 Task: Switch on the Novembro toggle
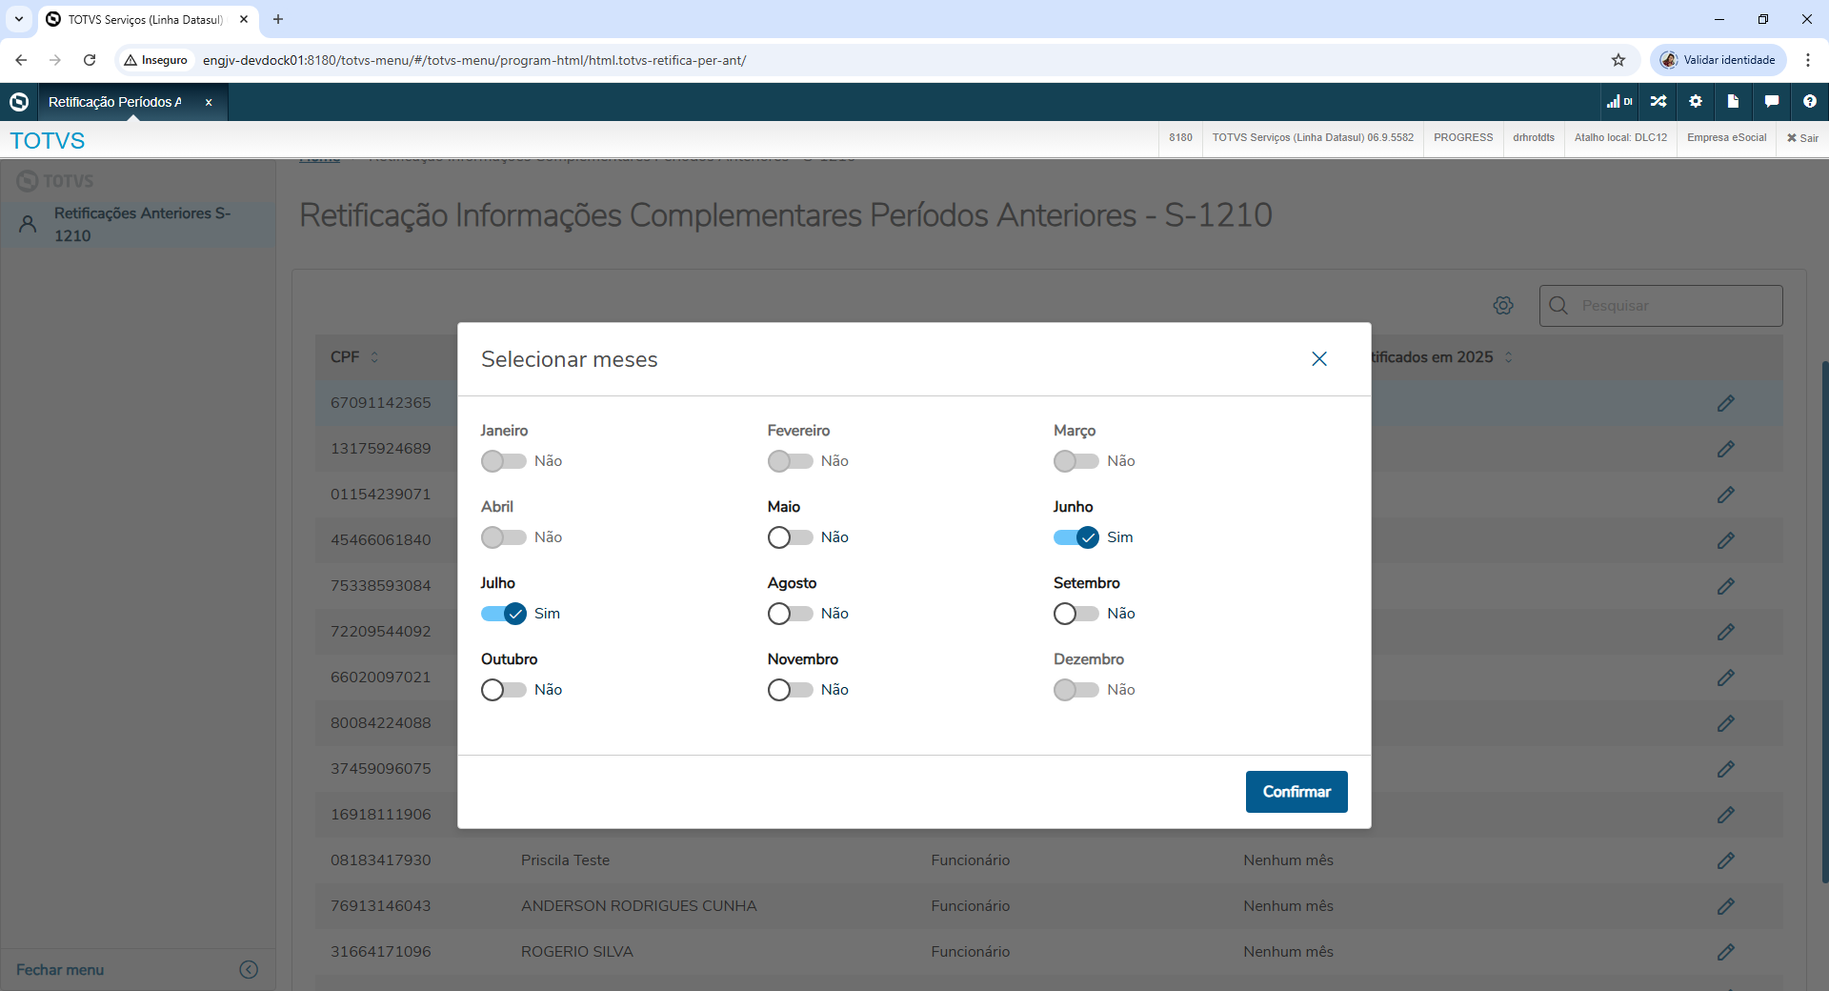[x=790, y=690]
